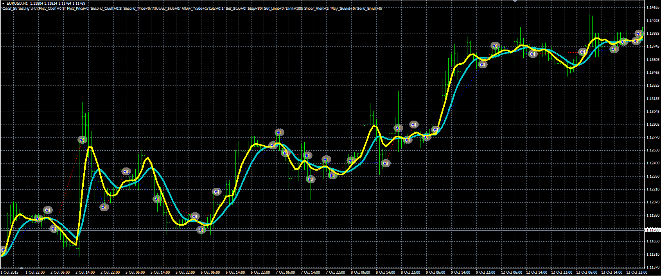
Task: Click the 6 Oct 14:00 time label
Action: (235, 272)
